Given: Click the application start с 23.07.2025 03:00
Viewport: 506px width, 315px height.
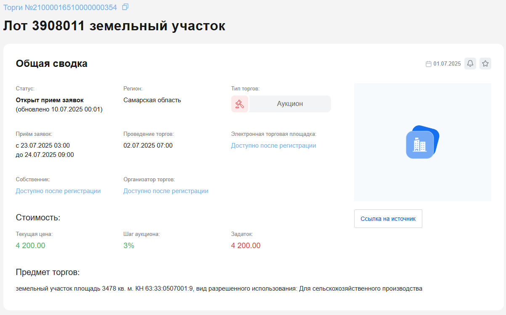Looking at the screenshot, I should point(42,146).
